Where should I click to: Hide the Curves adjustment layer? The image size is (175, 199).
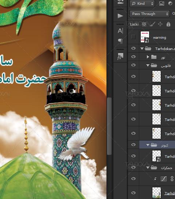tap(133, 179)
